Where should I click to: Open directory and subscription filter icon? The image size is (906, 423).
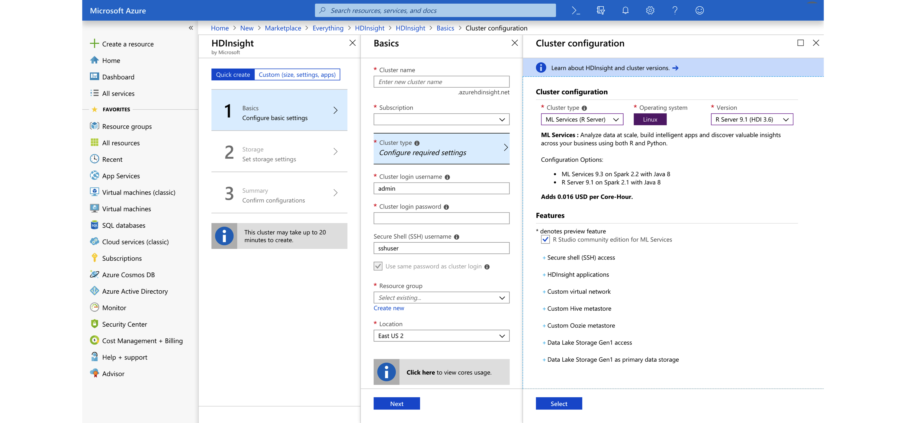click(601, 11)
